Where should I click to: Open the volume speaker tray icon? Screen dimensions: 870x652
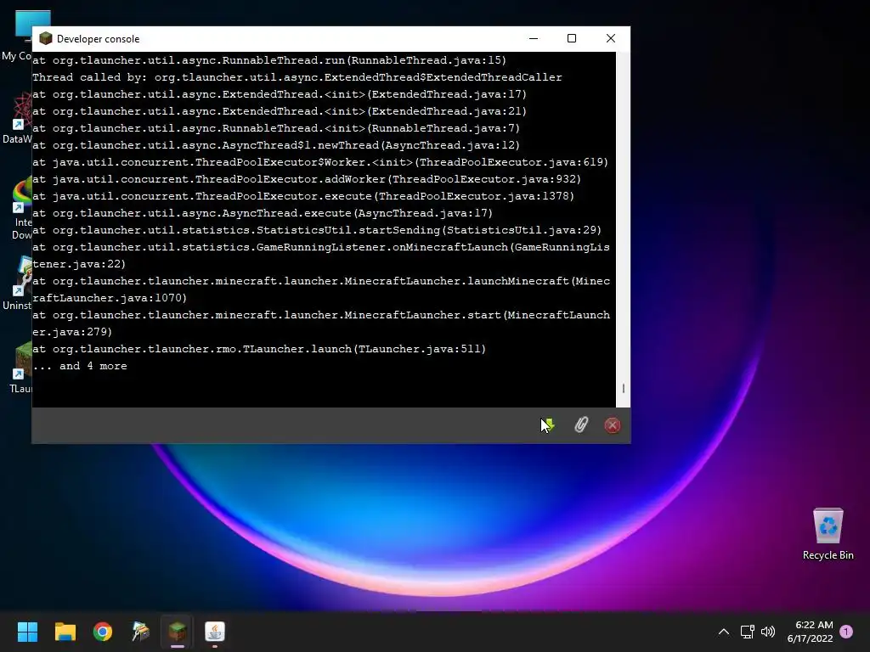[x=768, y=632]
